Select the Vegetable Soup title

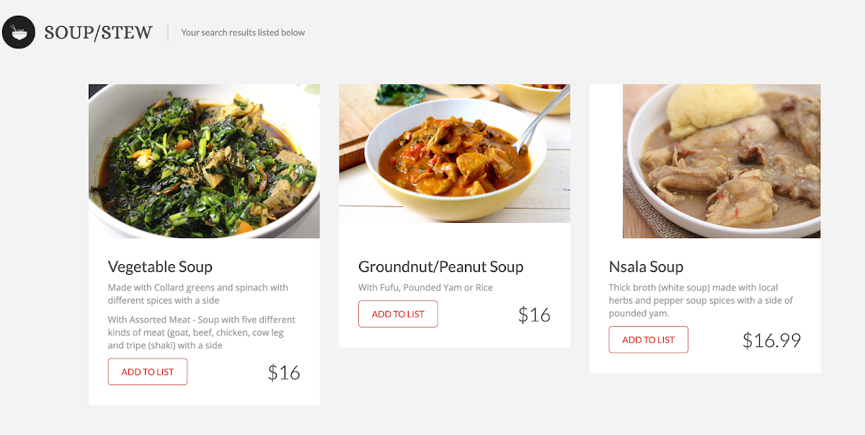click(160, 267)
